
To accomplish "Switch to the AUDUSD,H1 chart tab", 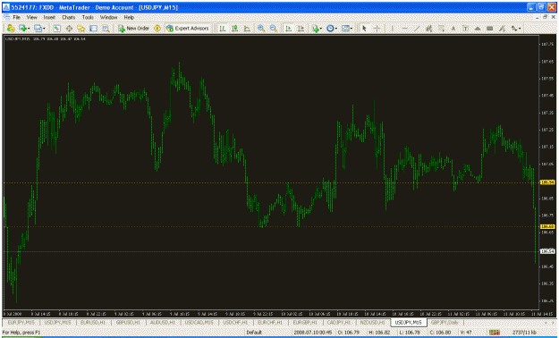I will pos(163,322).
